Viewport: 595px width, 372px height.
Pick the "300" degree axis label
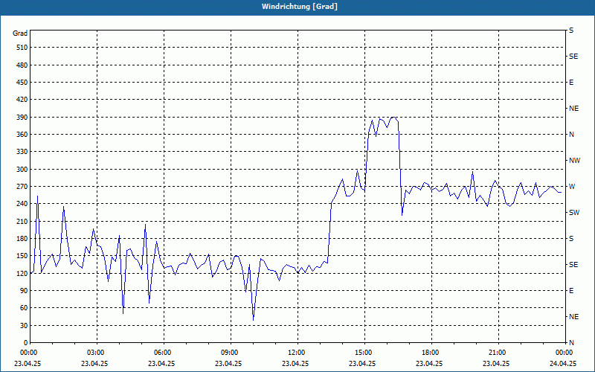point(22,169)
